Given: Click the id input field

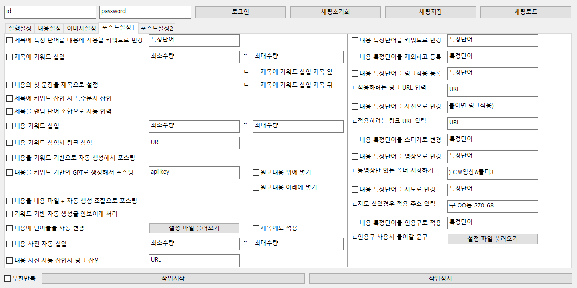Looking at the screenshot, I should 50,12.
